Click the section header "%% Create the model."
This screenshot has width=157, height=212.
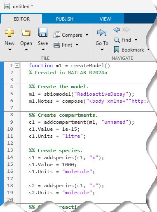tap(59, 87)
